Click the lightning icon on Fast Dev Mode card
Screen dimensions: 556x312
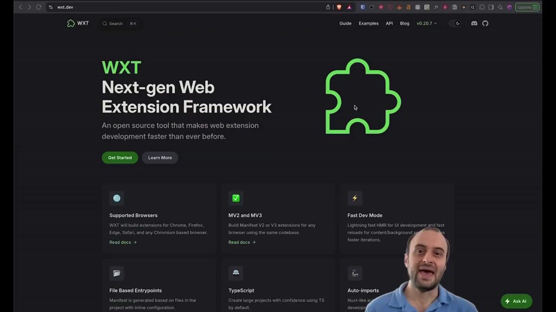355,198
